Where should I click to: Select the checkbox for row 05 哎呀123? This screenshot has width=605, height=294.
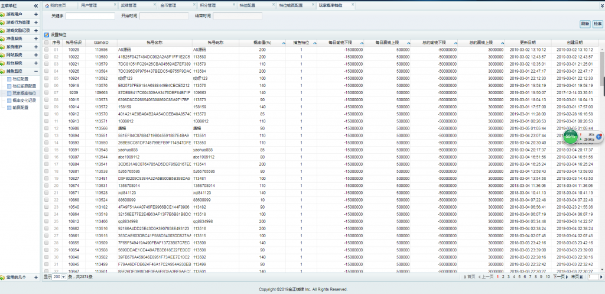click(x=47, y=77)
